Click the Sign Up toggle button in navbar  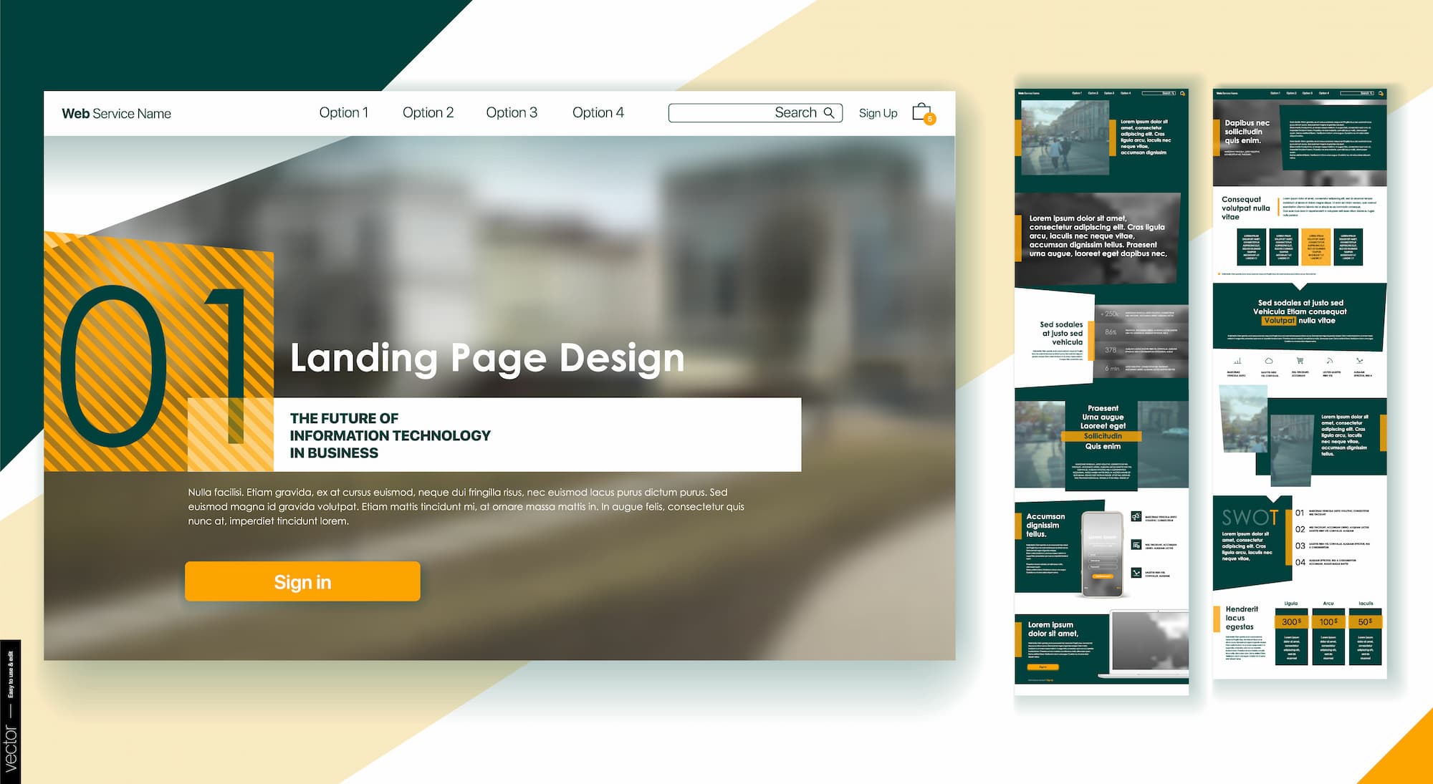point(874,113)
